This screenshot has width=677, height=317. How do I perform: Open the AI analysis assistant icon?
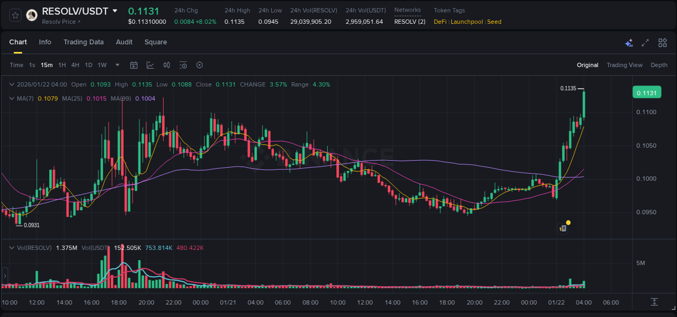629,42
